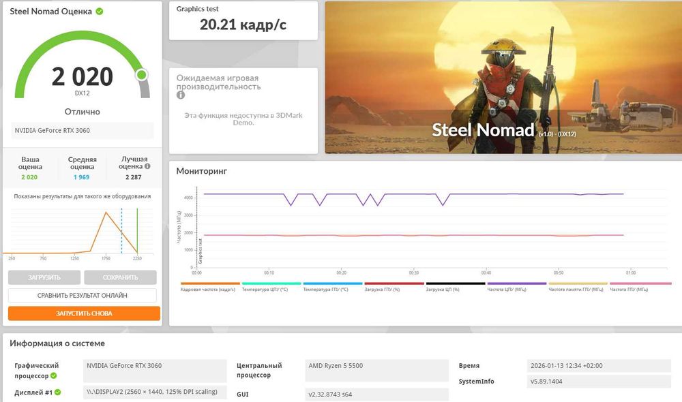Click the green check next to Дисплей #1
This screenshot has width=682, height=402.
pos(57,392)
